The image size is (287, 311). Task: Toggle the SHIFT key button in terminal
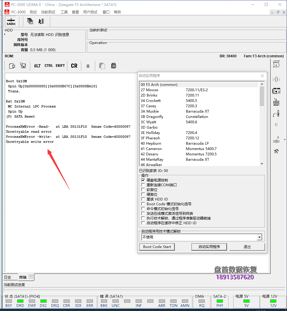tap(60, 65)
